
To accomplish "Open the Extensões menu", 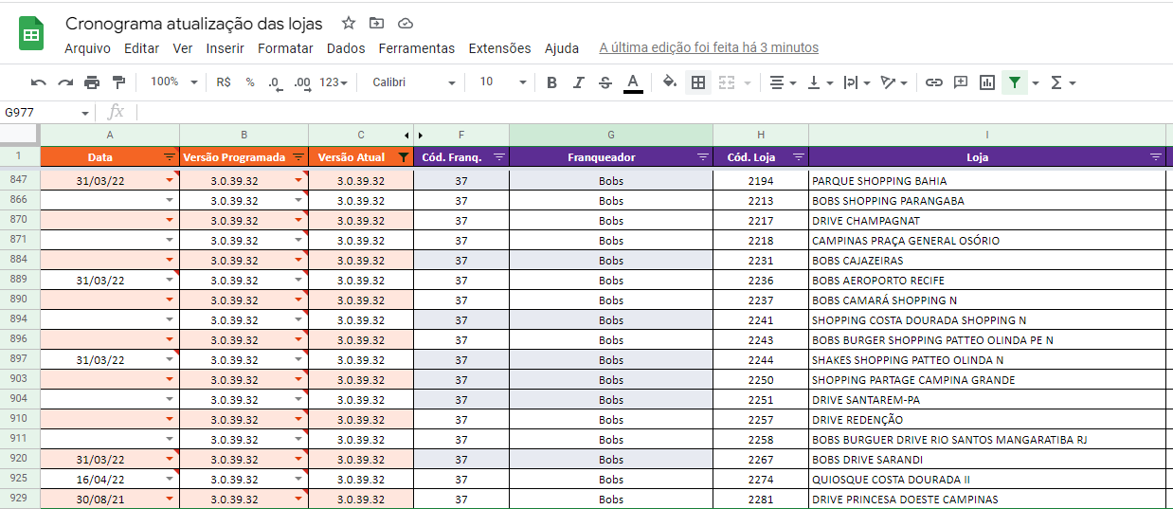I will coord(500,48).
